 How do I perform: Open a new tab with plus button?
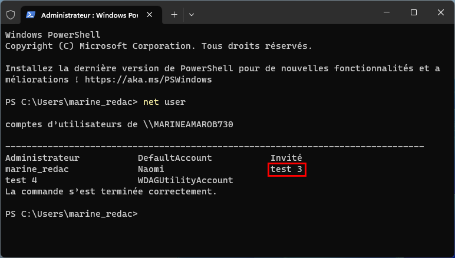(x=174, y=15)
